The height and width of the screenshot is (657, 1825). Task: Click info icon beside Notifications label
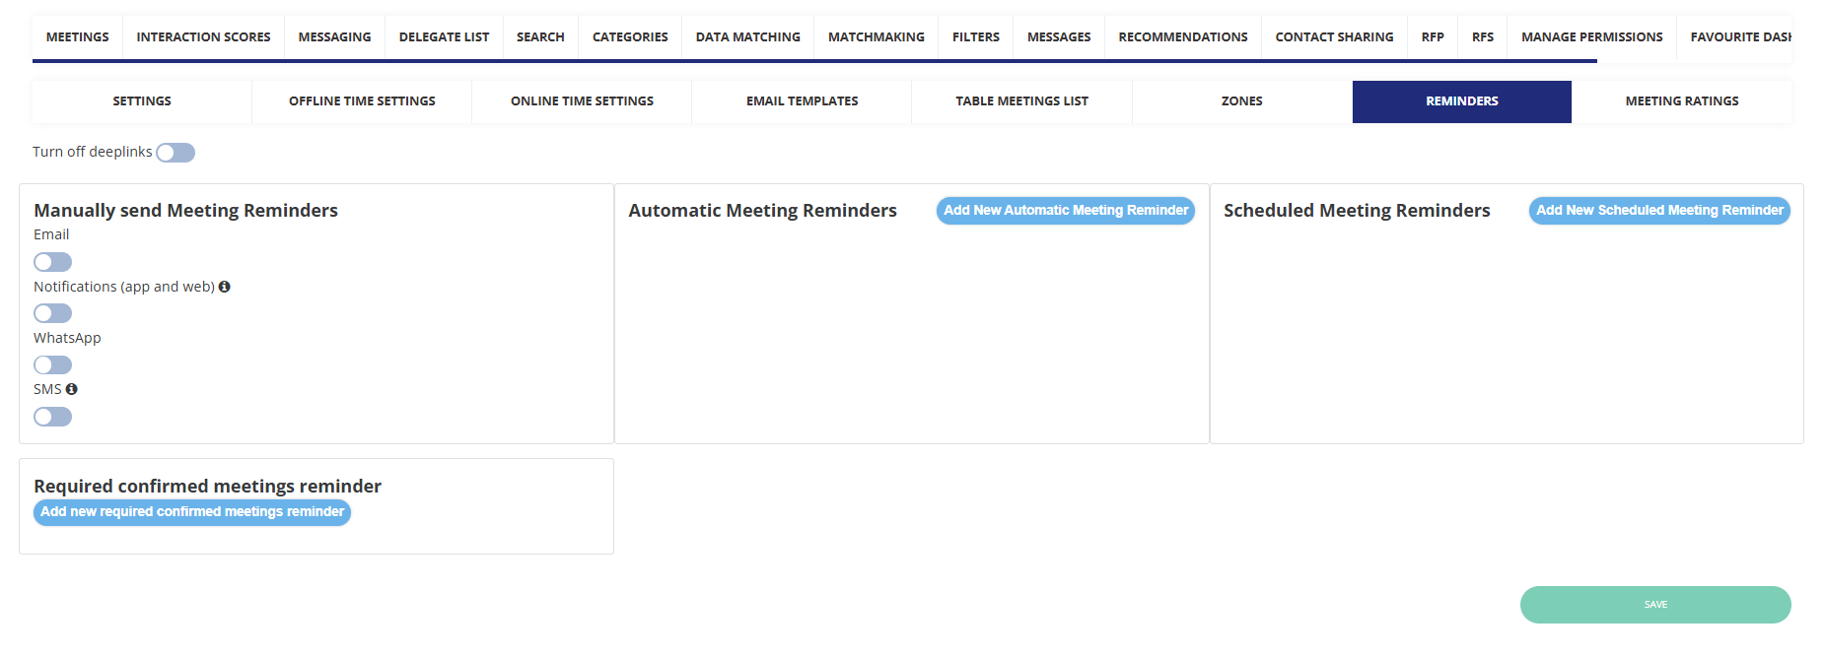pos(225,287)
